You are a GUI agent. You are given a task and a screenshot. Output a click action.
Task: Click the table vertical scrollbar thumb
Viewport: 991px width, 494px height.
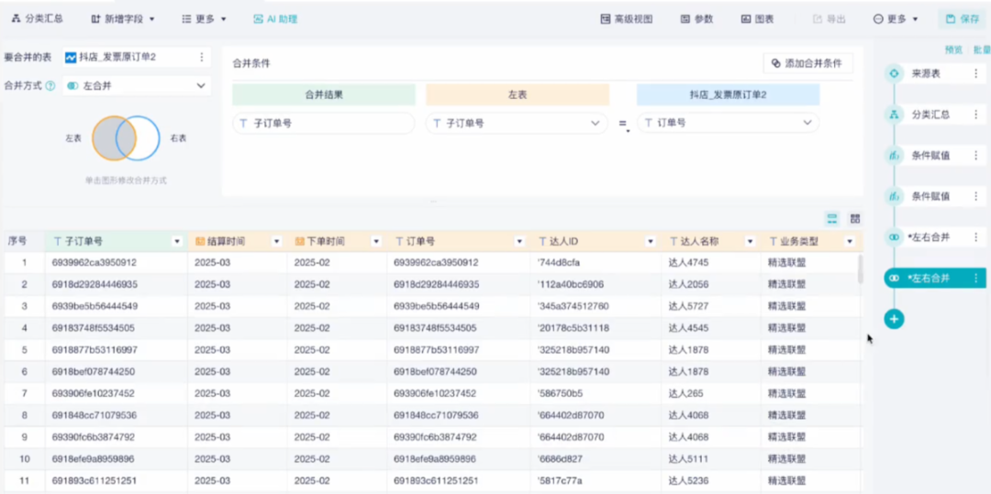click(860, 269)
